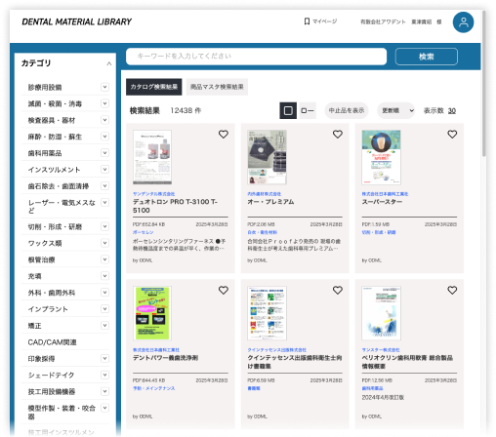
Task: Open the 更新順 sort dropdown
Action: click(396, 110)
